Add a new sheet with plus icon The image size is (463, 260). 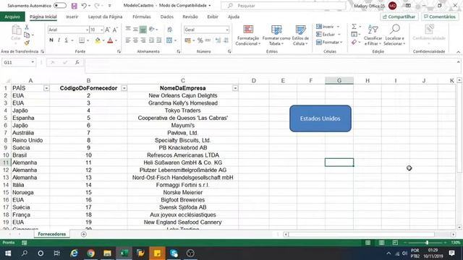[x=84, y=234]
